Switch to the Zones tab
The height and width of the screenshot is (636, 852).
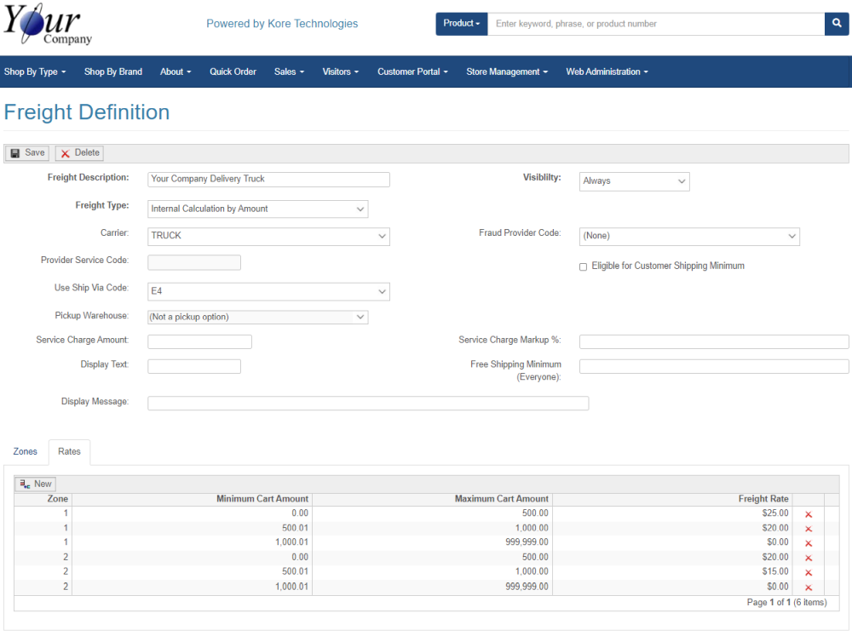coord(25,452)
